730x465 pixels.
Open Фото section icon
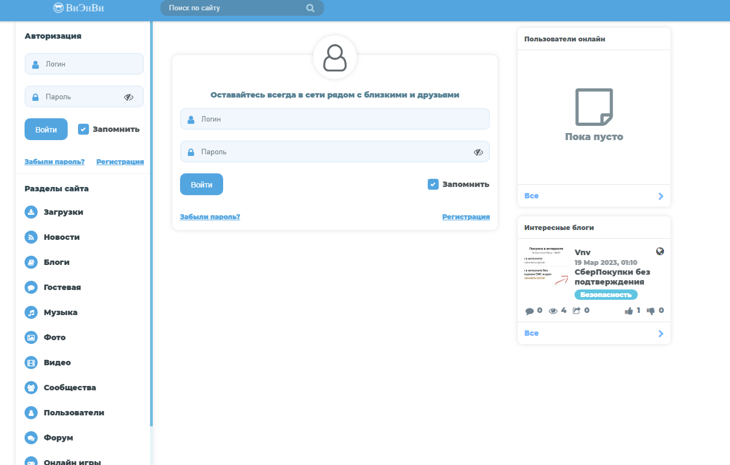31,337
